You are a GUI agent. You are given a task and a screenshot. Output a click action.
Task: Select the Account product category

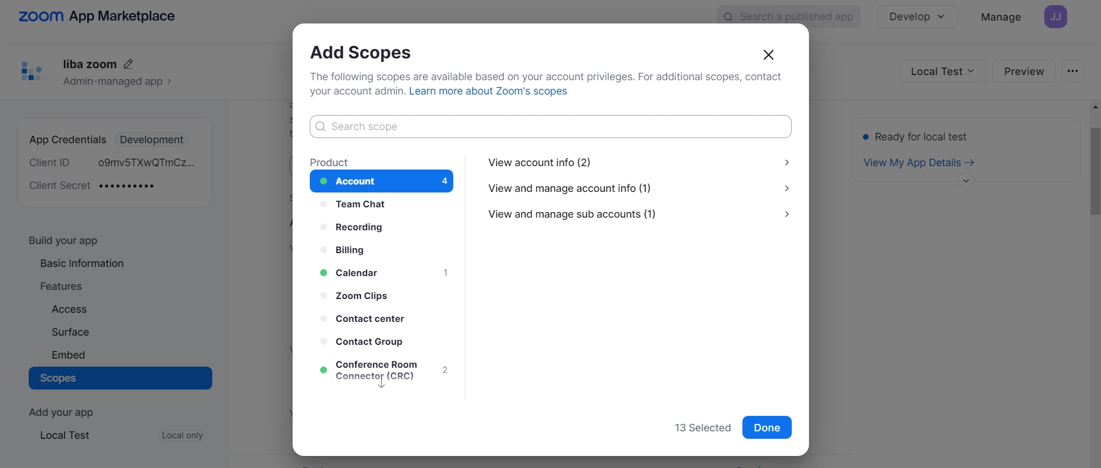[x=382, y=181]
